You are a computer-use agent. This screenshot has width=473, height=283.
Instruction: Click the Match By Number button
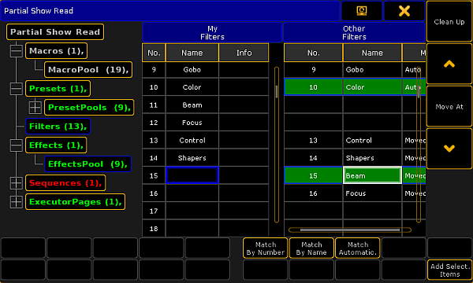point(265,248)
